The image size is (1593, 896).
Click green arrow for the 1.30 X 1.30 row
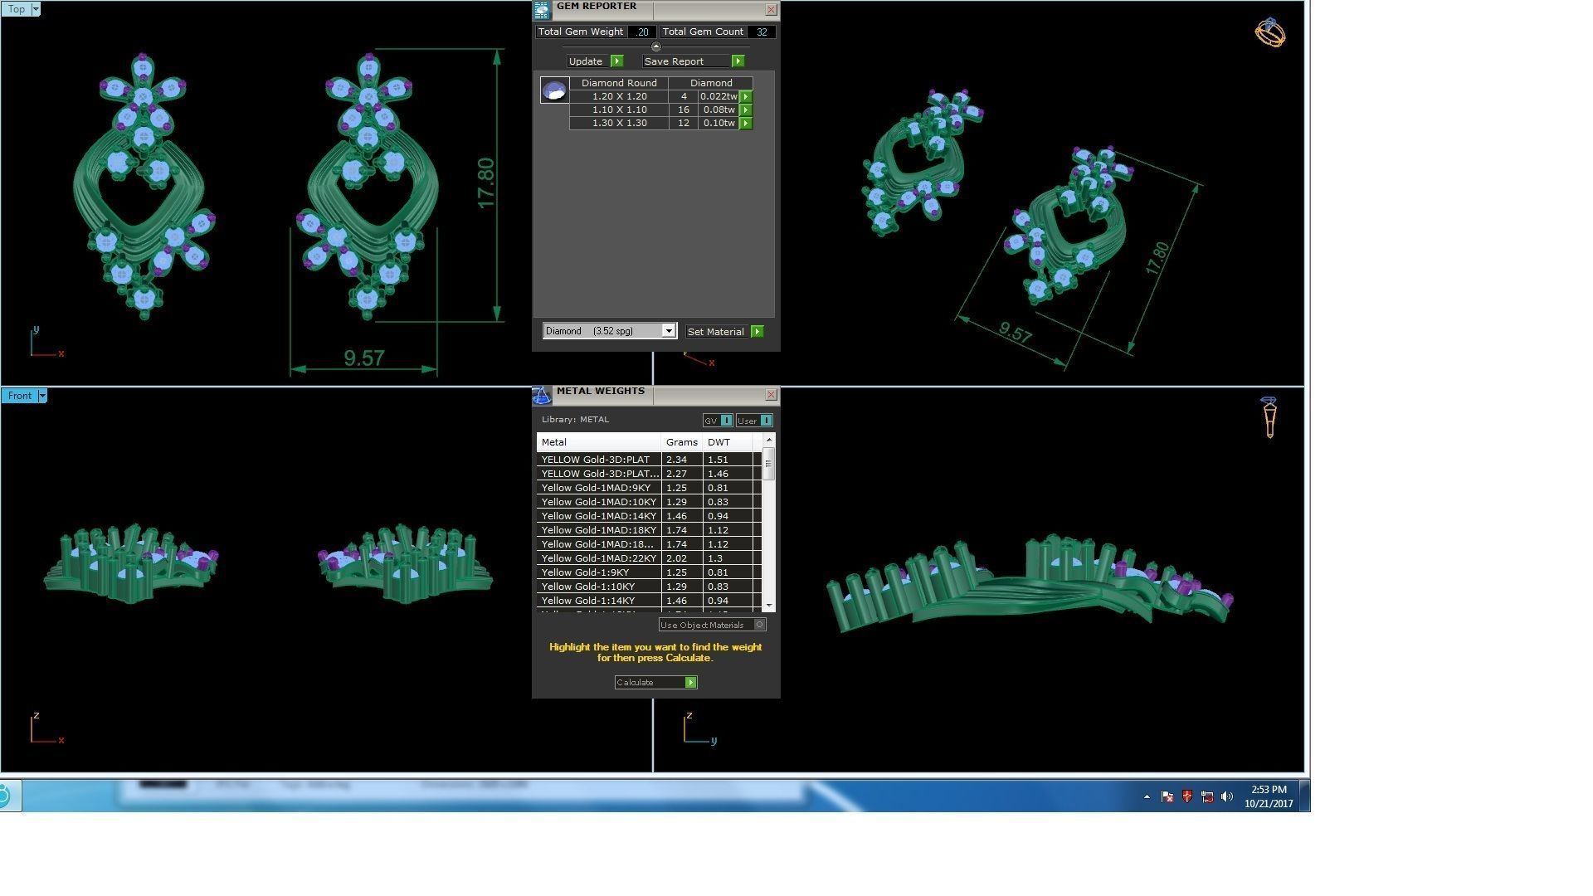[746, 123]
